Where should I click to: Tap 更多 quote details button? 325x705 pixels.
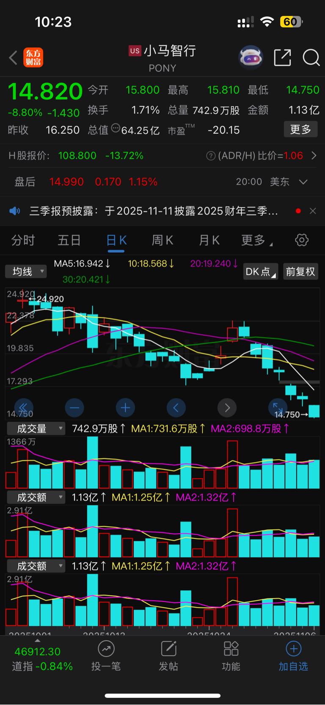[x=300, y=129]
